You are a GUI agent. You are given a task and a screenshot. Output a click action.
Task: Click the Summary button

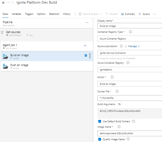tap(128, 14)
